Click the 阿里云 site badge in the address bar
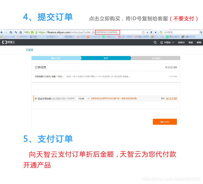This screenshot has width=203, height=184. 29,32
